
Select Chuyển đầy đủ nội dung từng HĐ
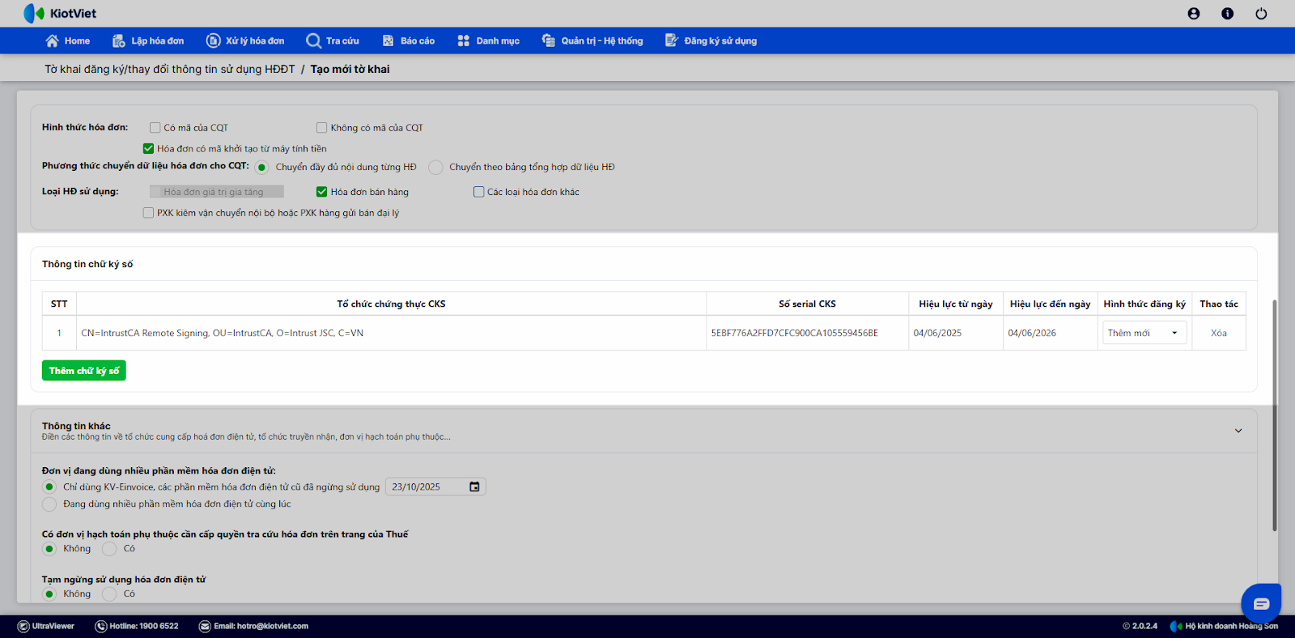pos(261,168)
